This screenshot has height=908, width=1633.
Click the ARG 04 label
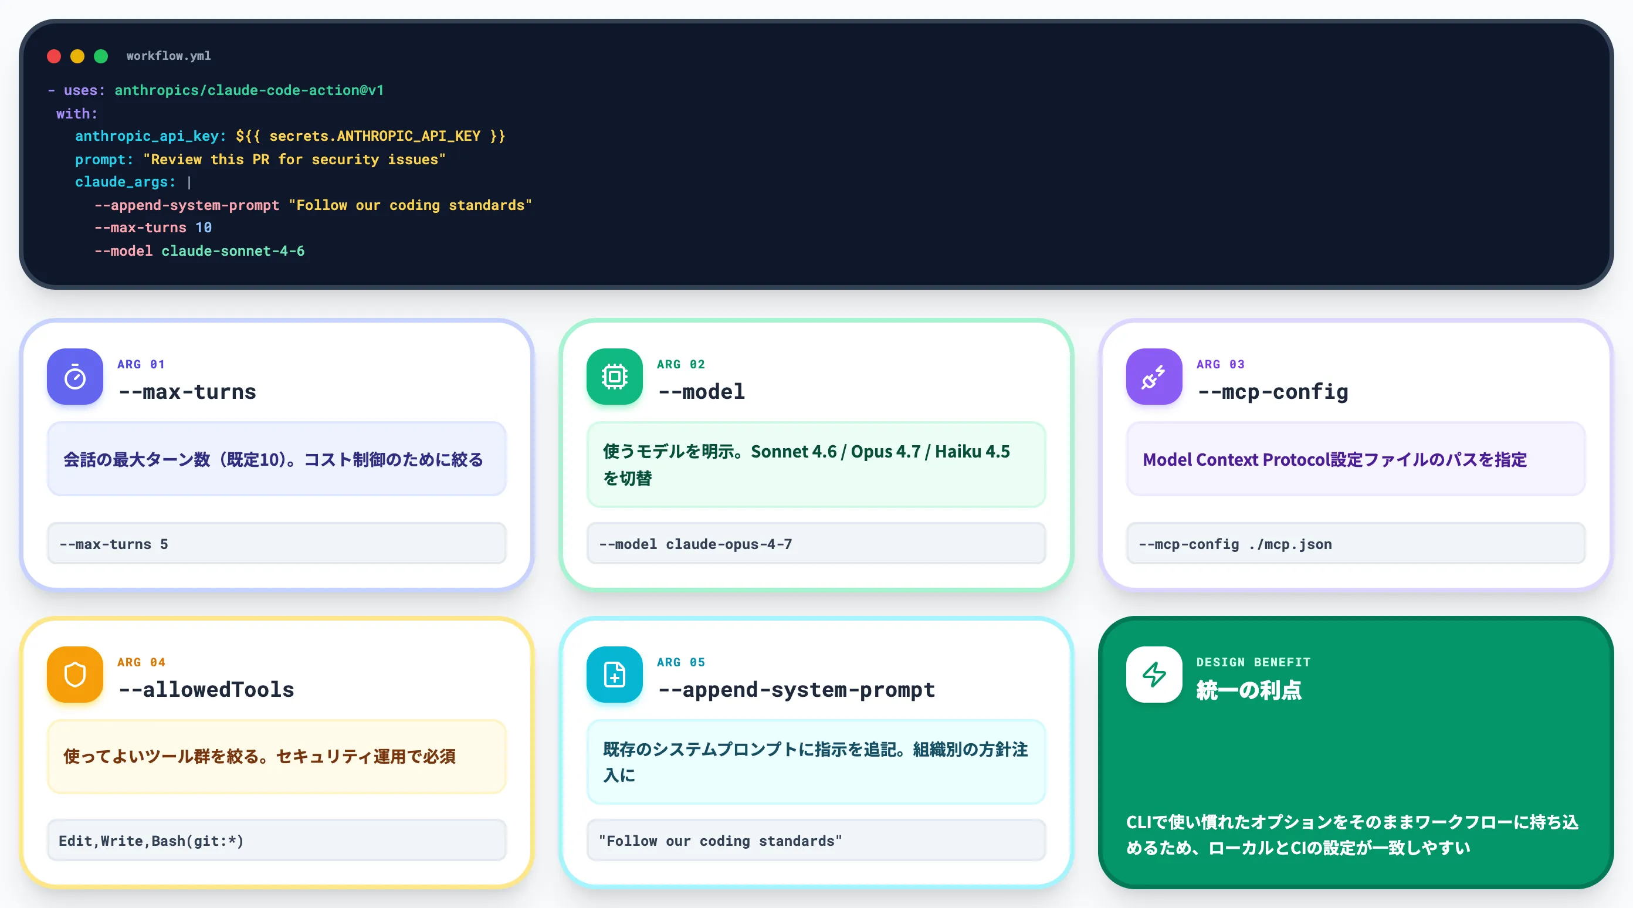pyautogui.click(x=141, y=663)
